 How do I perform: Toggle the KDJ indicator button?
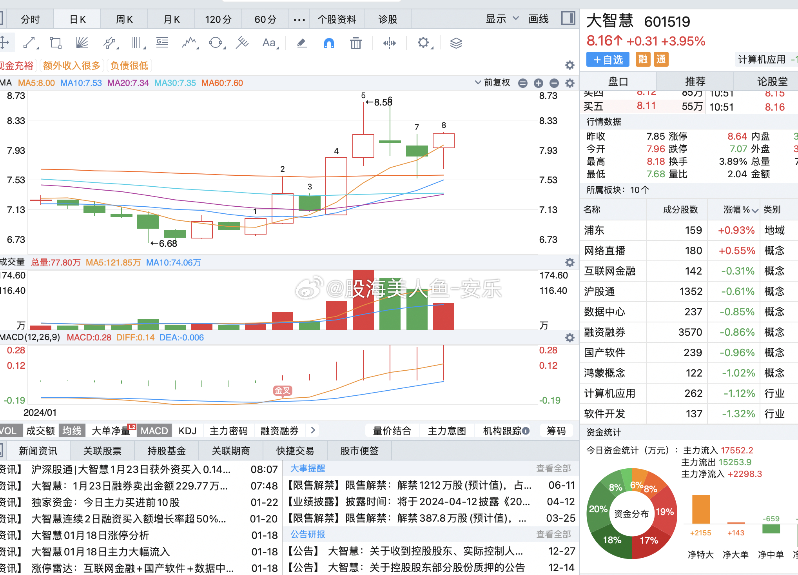(187, 431)
